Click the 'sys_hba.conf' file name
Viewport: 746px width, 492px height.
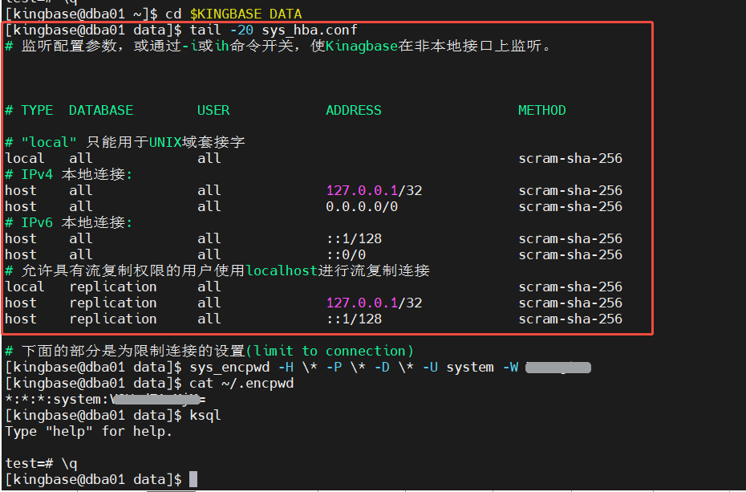pos(310,30)
